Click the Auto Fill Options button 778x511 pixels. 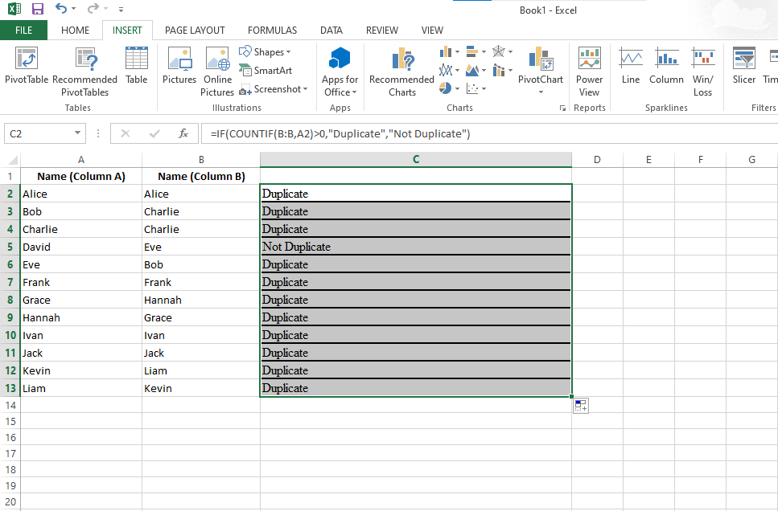pos(581,406)
